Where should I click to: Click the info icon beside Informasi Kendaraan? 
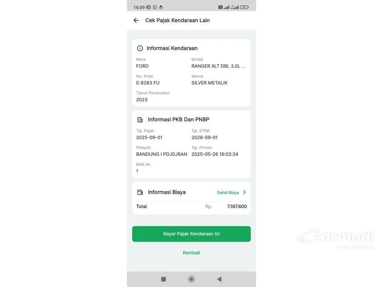(140, 49)
